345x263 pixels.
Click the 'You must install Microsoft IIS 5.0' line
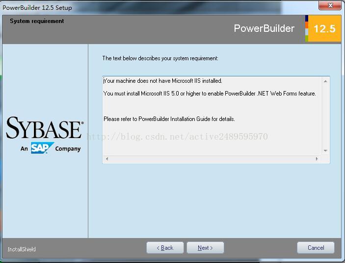(x=210, y=94)
